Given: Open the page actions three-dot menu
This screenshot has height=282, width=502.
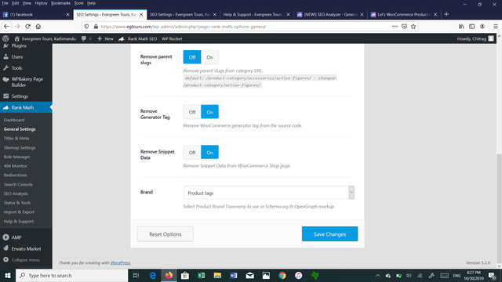Looking at the screenshot, I should tap(395, 27).
